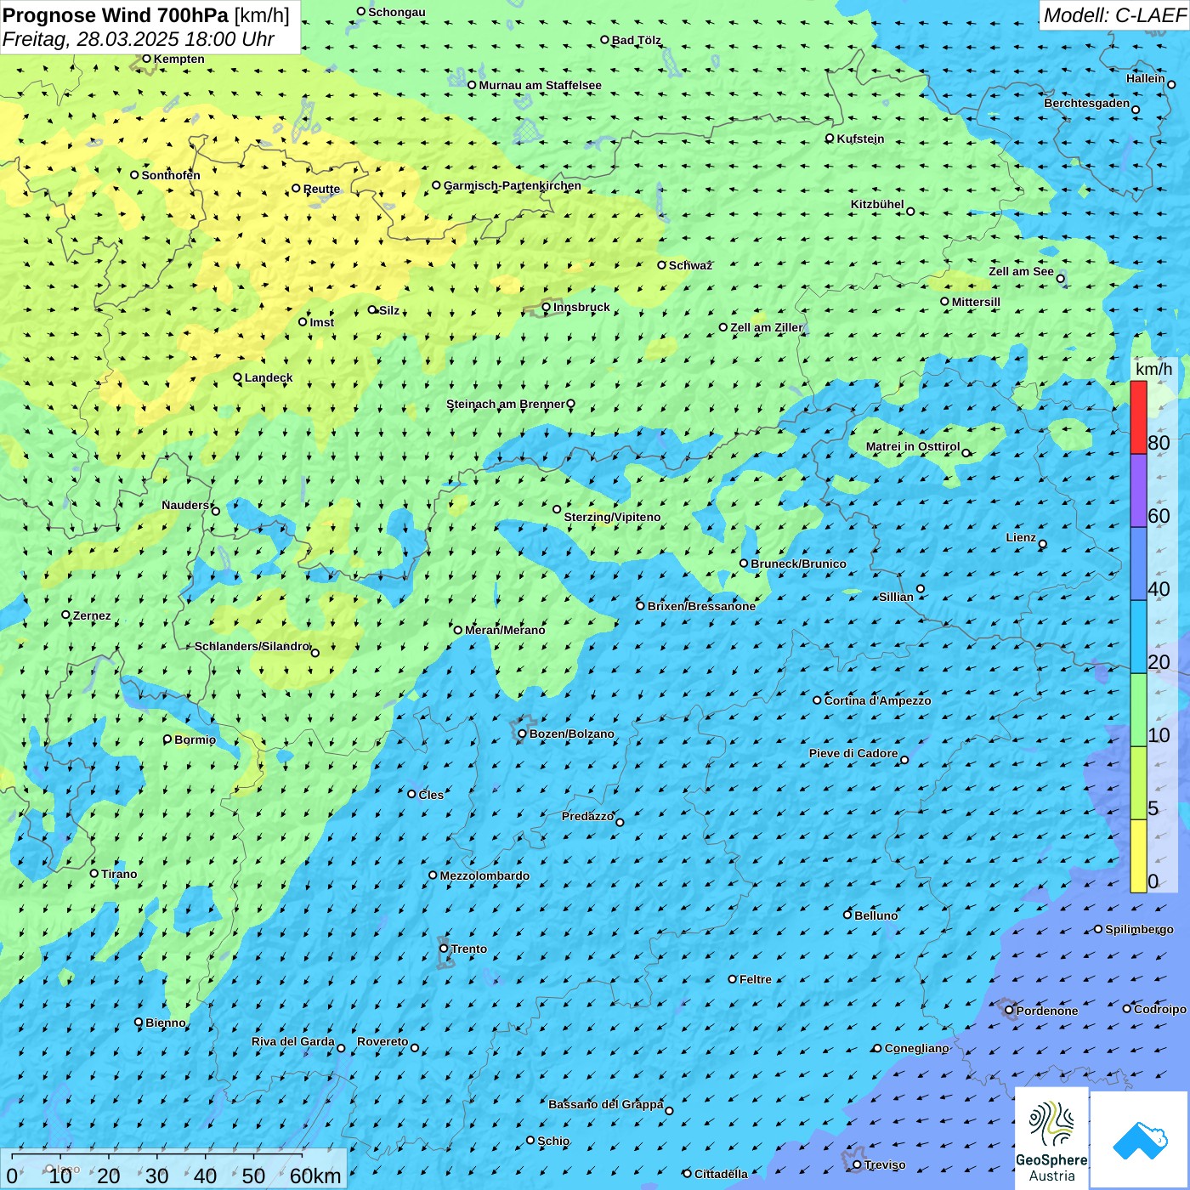Click the Bozen/Bolzano city label
The image size is (1190, 1190).
(572, 734)
